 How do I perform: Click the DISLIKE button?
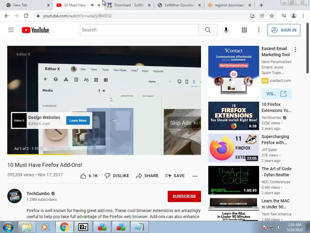pos(117,176)
